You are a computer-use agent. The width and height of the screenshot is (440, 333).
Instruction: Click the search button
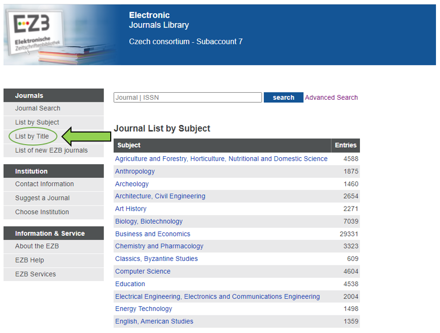(x=283, y=97)
